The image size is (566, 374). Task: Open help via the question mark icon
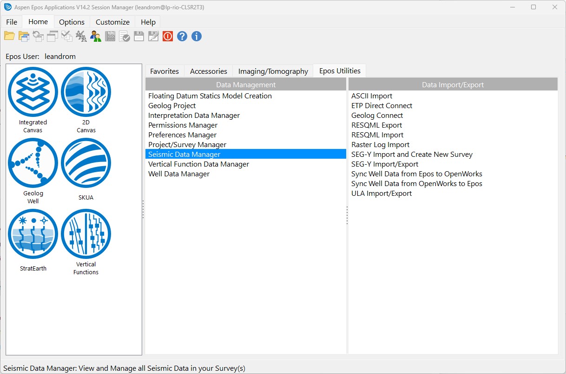182,36
